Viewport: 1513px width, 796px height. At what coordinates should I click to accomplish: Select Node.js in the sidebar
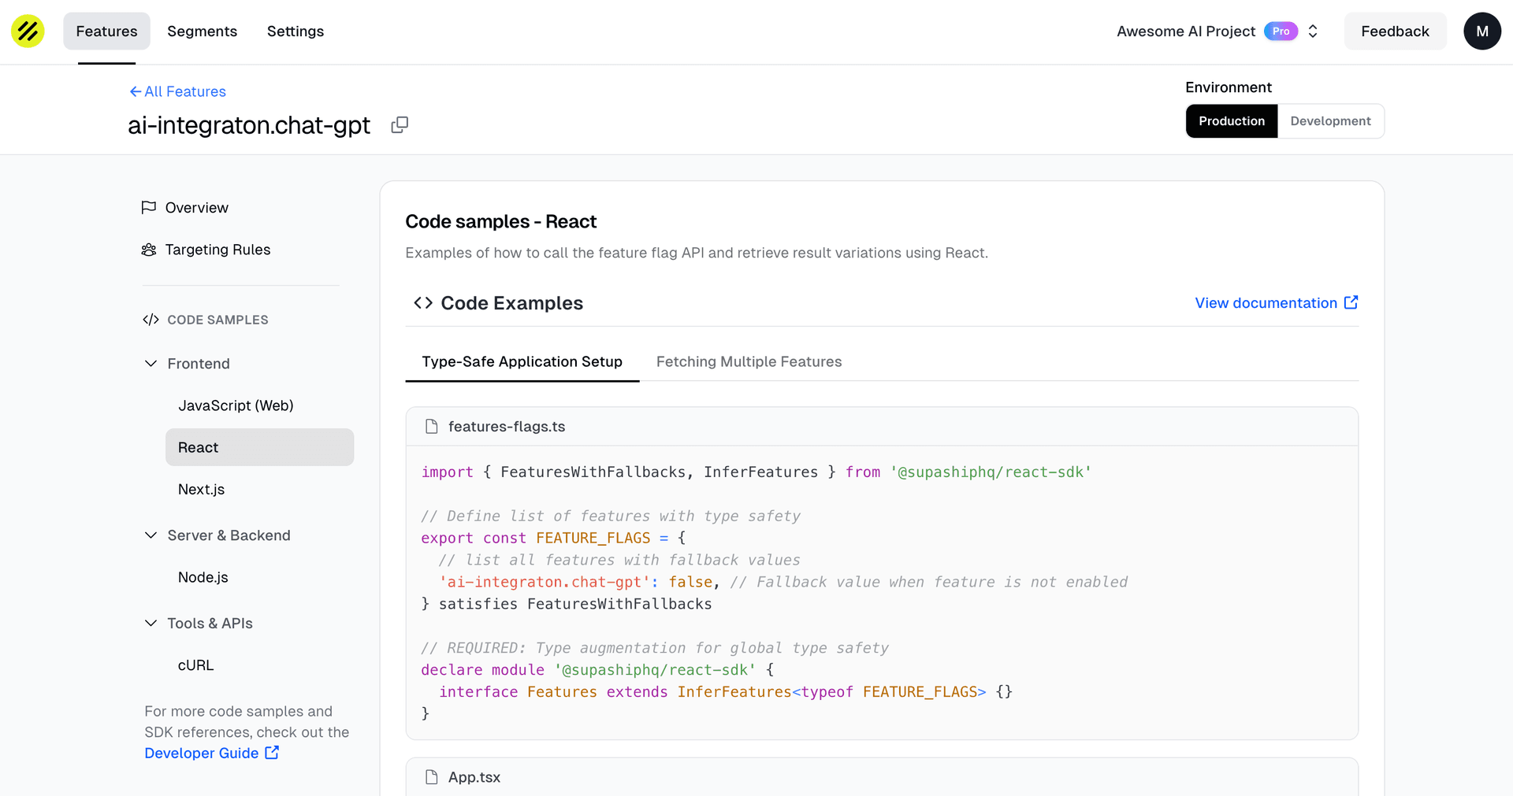(202, 577)
